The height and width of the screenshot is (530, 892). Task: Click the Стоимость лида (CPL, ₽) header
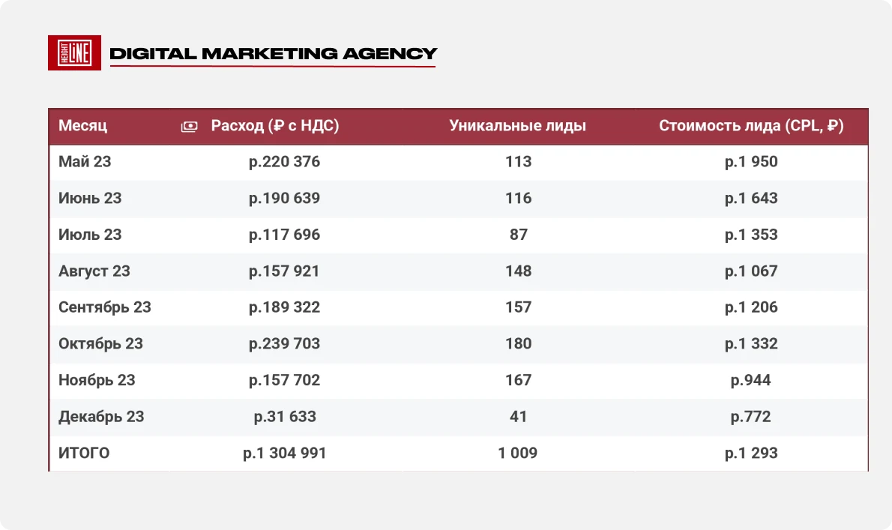pyautogui.click(x=751, y=126)
